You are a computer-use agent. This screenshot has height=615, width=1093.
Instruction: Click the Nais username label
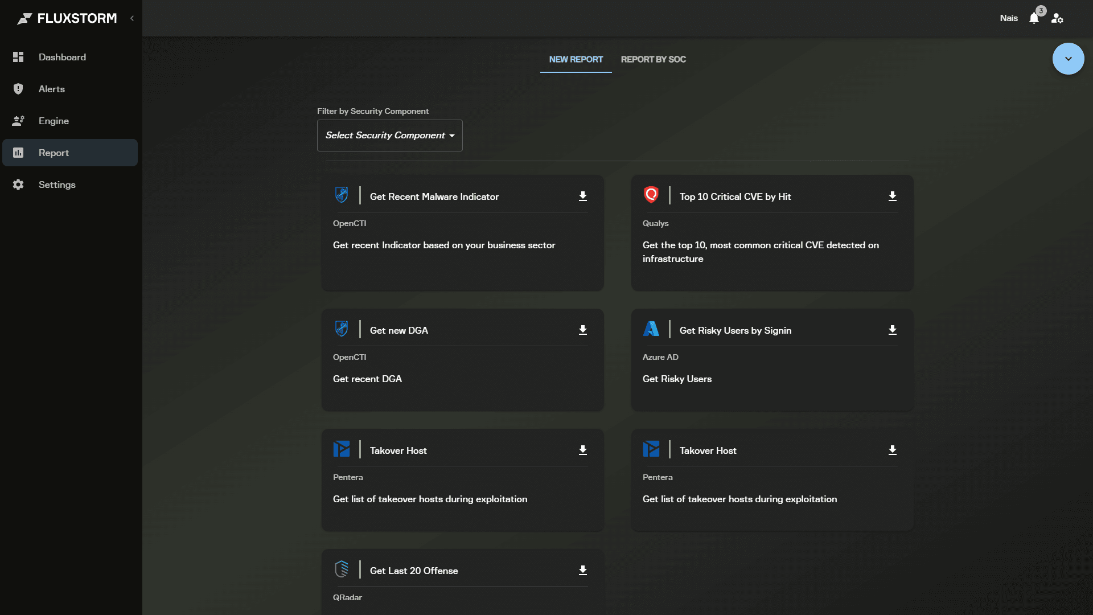(x=1008, y=18)
